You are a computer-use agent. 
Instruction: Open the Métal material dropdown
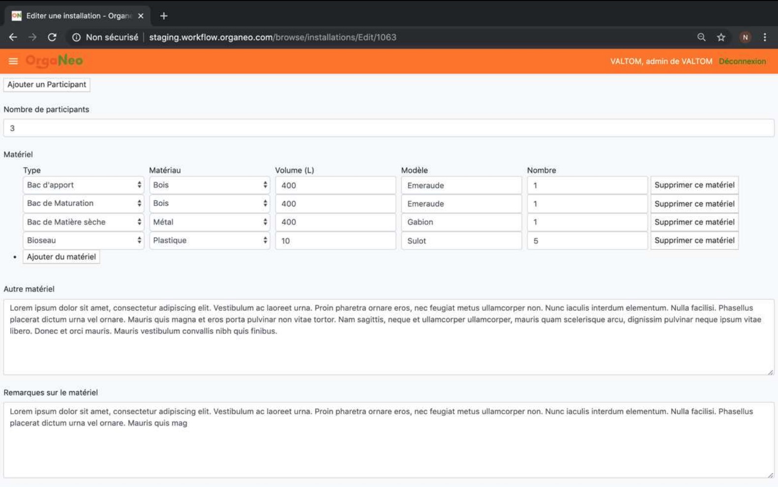pos(209,222)
